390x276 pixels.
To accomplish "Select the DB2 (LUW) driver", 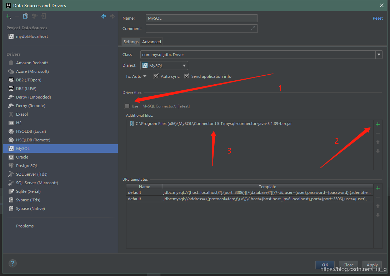I will point(60,89).
